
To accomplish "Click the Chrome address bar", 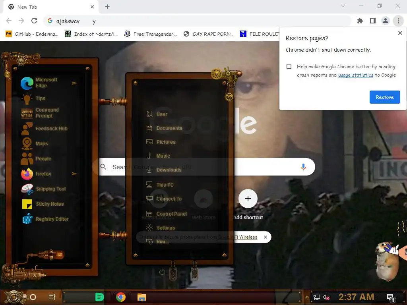I will pyautogui.click(x=197, y=21).
